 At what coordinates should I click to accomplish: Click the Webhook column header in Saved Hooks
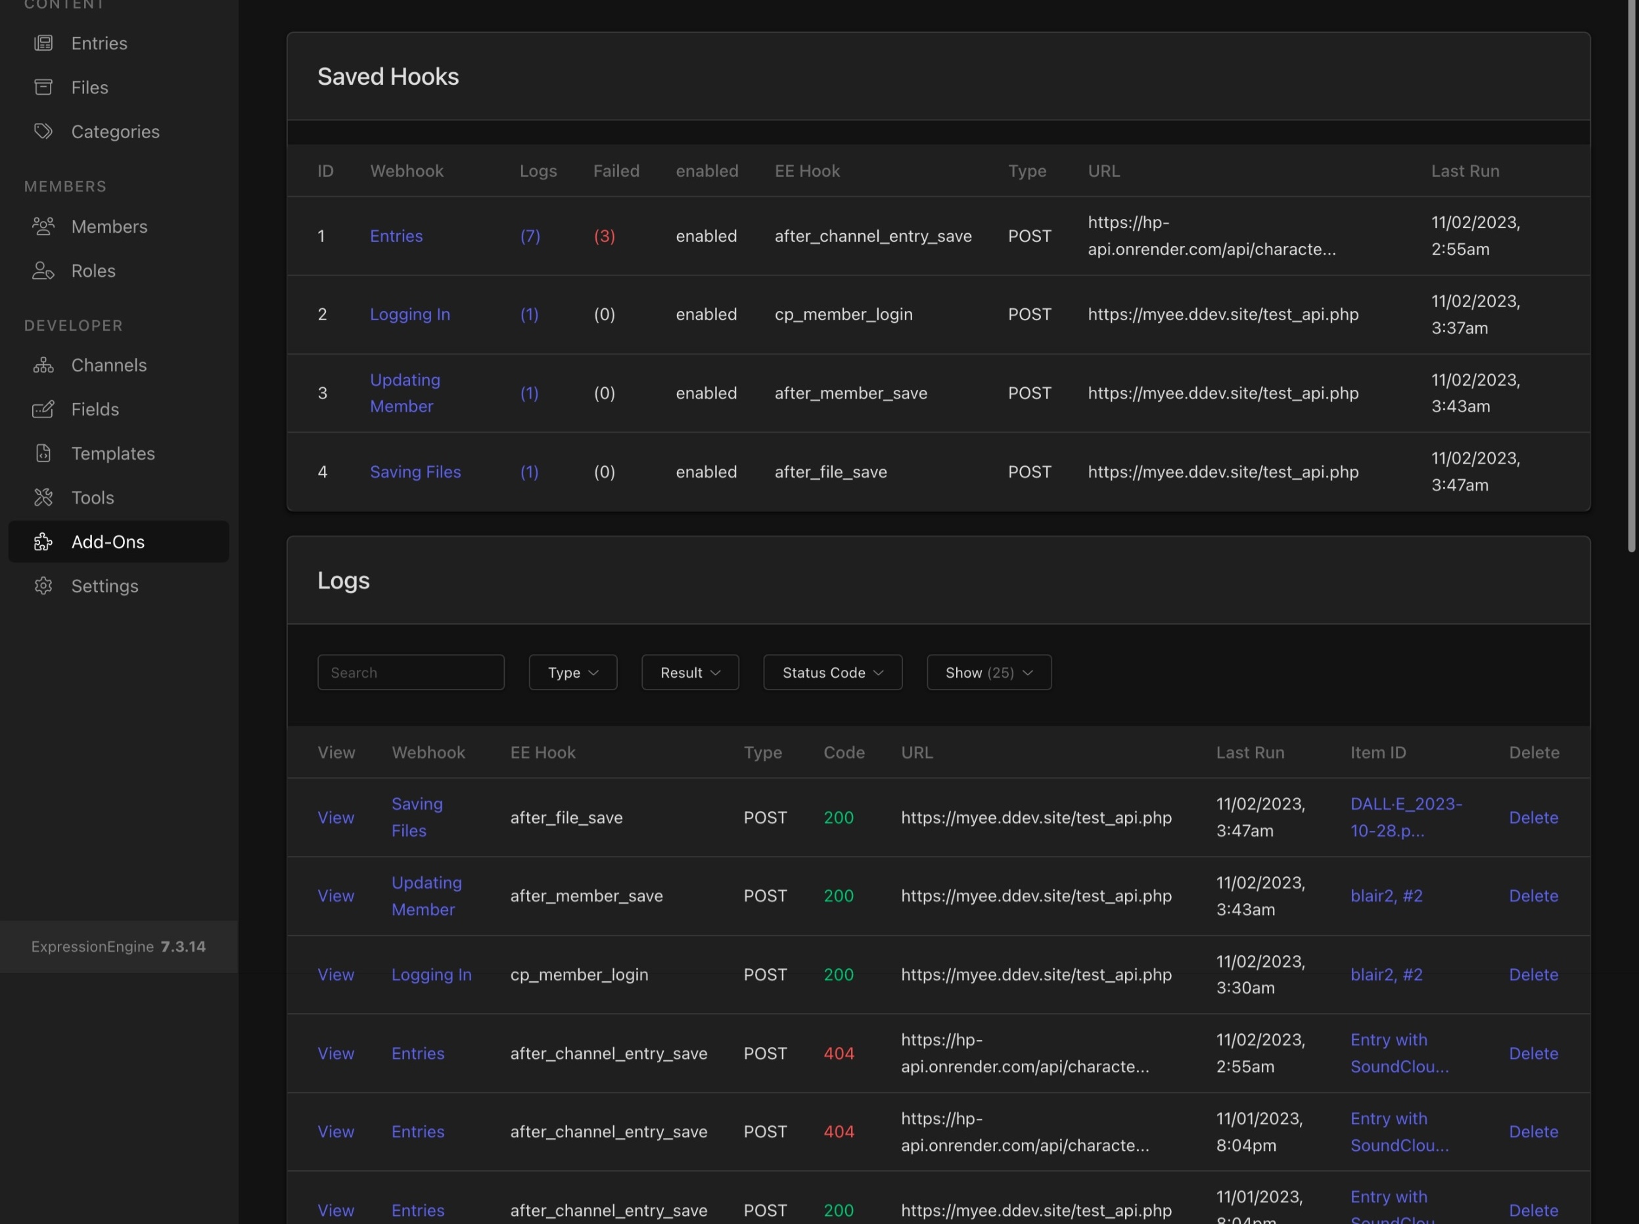coord(407,170)
